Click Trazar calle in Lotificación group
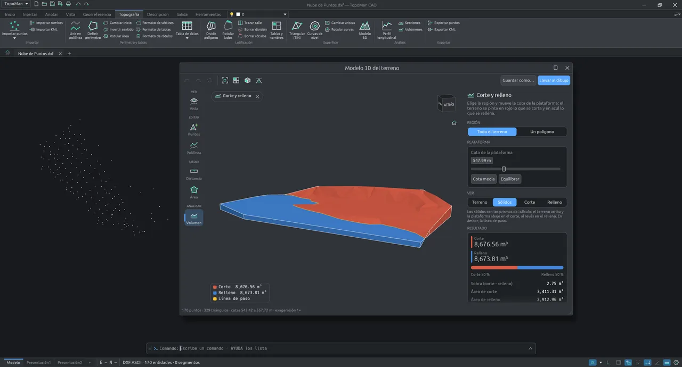The width and height of the screenshot is (682, 367). pos(250,23)
